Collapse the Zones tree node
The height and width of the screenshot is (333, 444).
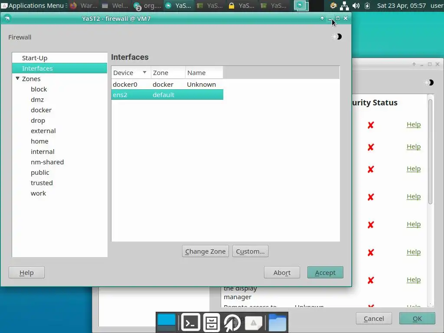17,78
